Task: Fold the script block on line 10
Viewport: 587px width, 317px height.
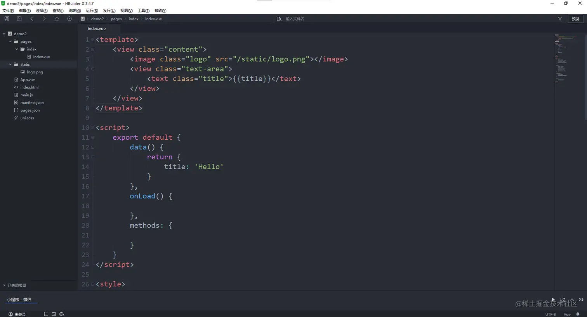Action: 93,128
